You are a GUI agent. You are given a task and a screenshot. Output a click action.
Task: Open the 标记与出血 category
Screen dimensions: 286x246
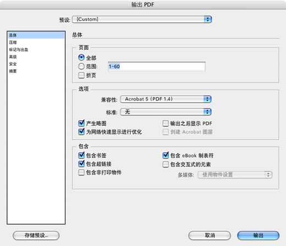tap(36, 49)
